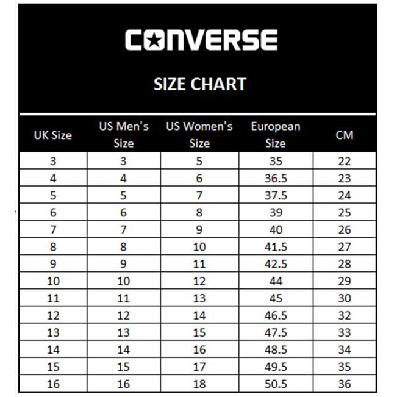The width and height of the screenshot is (397, 397).
Task: Click US Women's size 18 cell
Action: coord(199,384)
